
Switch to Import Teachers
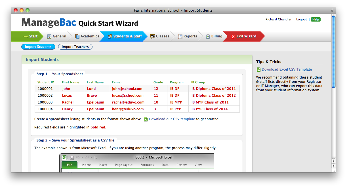click(x=75, y=47)
